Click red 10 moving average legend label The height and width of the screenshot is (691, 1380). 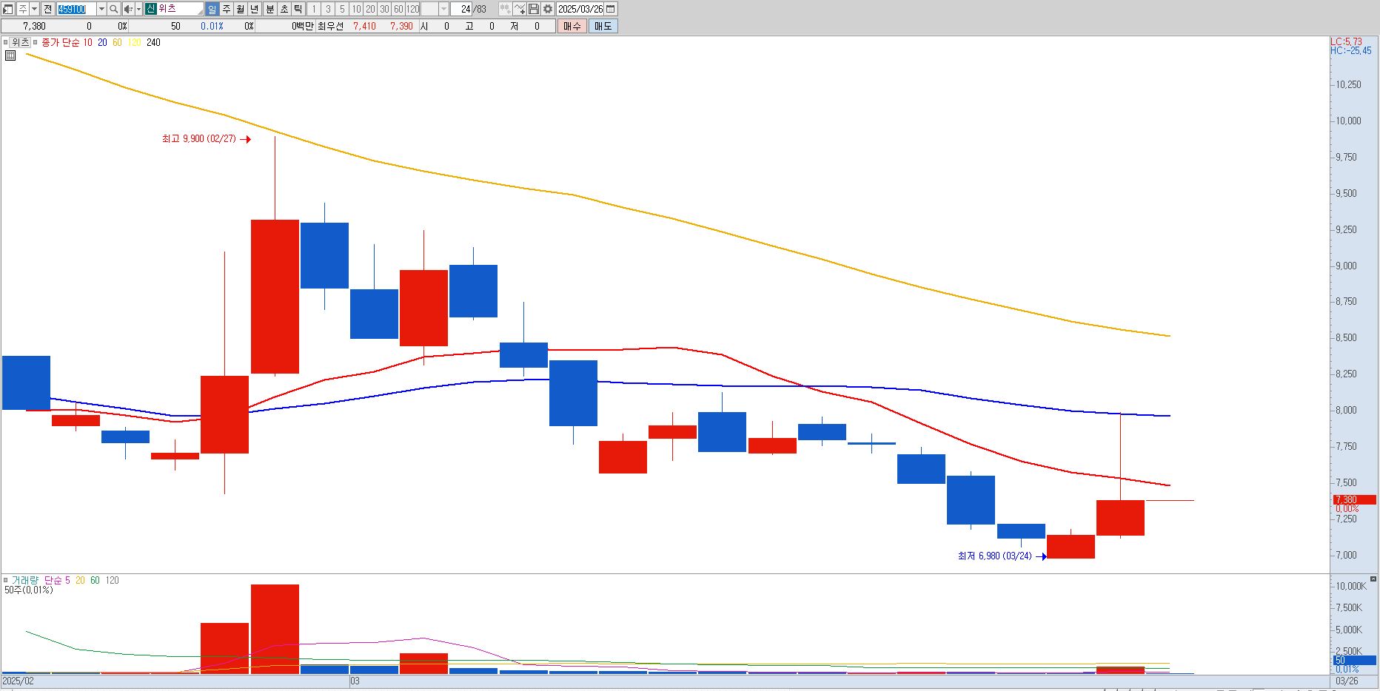(x=87, y=42)
